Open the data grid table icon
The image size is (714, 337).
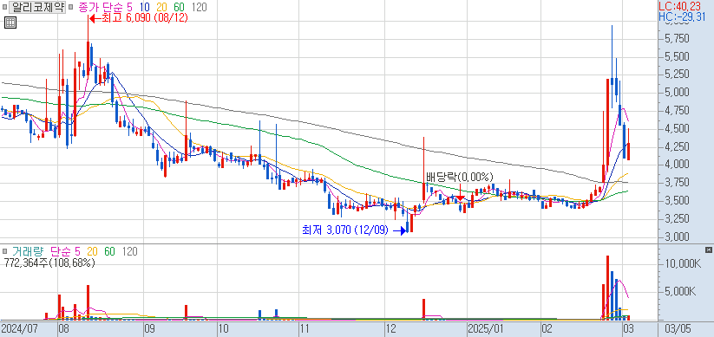coord(10,23)
